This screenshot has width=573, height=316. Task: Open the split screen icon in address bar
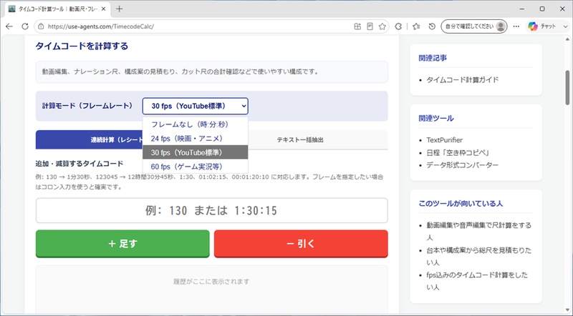[x=357, y=26]
